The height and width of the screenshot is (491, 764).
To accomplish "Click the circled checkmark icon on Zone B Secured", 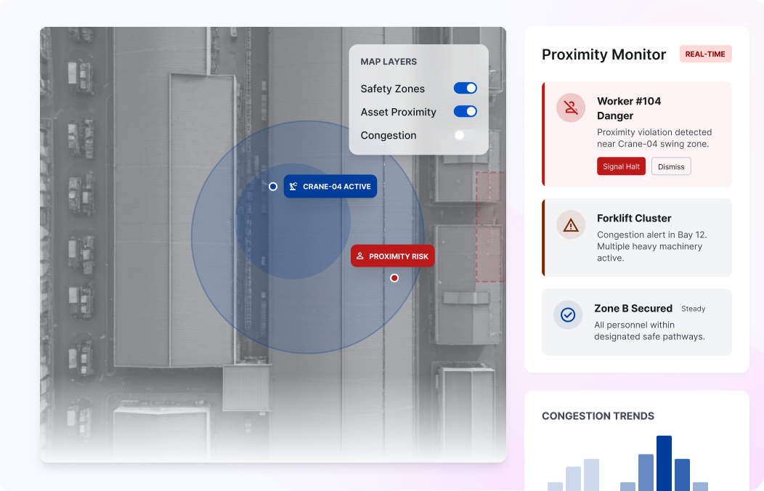I will [x=567, y=315].
